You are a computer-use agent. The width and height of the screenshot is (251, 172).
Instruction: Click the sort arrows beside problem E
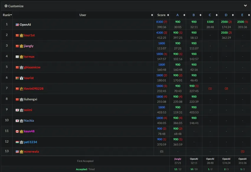click(x=249, y=15)
